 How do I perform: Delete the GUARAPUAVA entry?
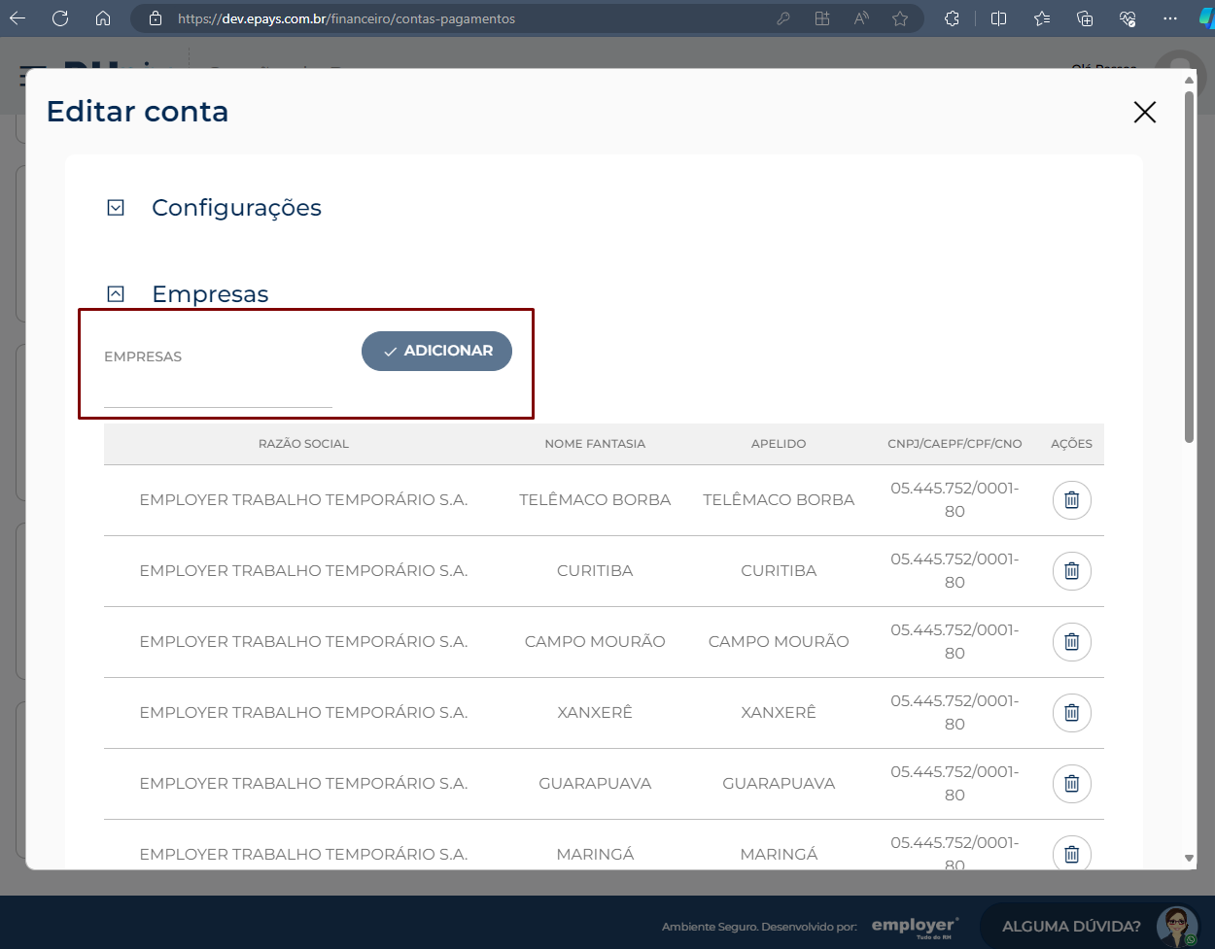coord(1071,784)
